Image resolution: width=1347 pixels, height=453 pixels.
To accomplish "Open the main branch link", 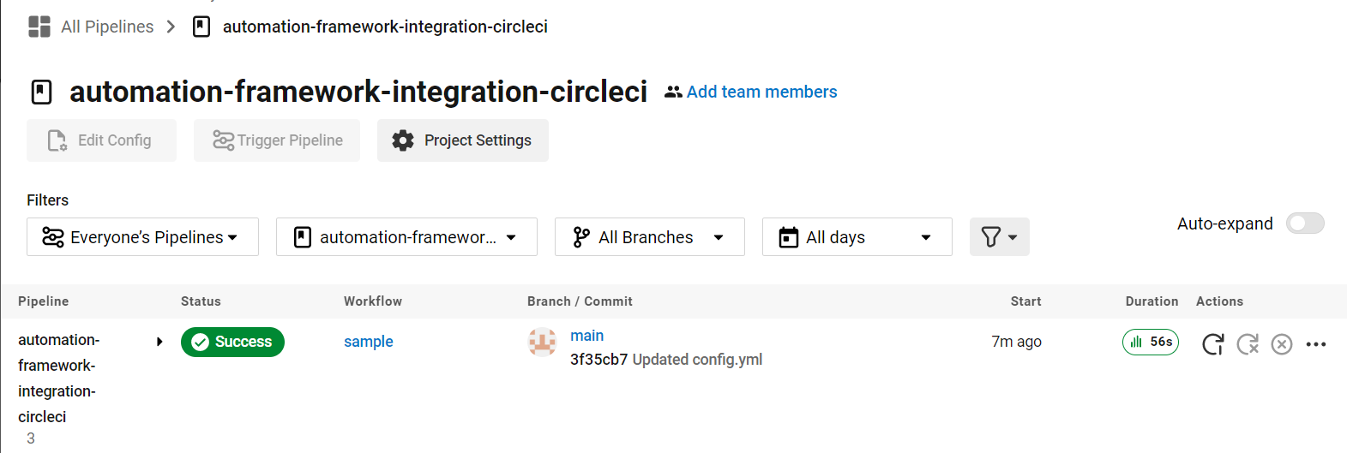I will coord(587,336).
